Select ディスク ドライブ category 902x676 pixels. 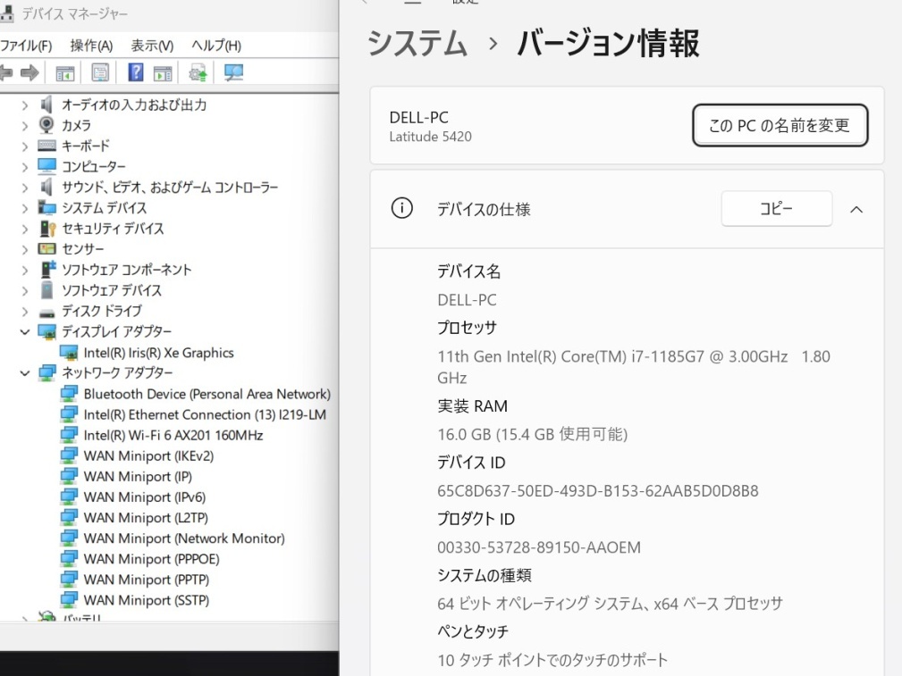point(102,312)
